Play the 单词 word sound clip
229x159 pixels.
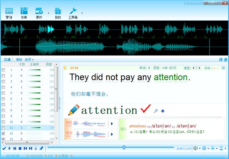tap(112, 134)
